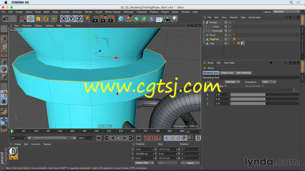Toggle Flag visibility dots

click(228, 43)
